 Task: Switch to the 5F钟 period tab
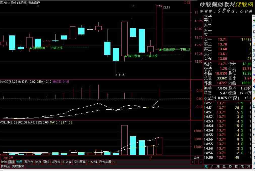click(94, 162)
